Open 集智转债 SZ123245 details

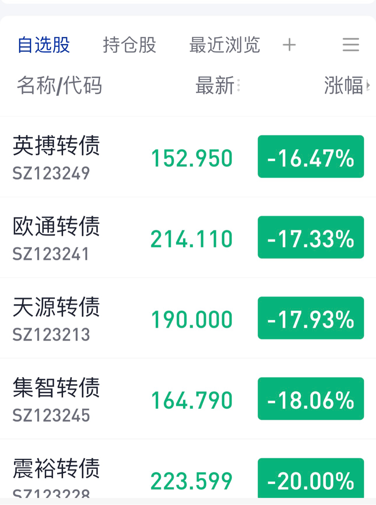(x=56, y=399)
